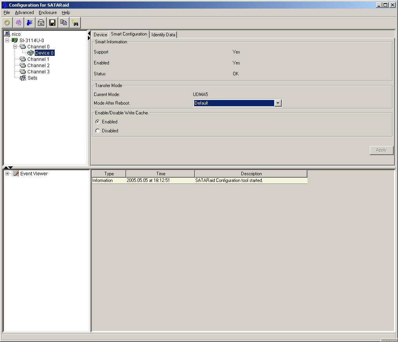The width and height of the screenshot is (398, 342).
Task: Click the copy documents toolbar icon
Action: [x=64, y=23]
